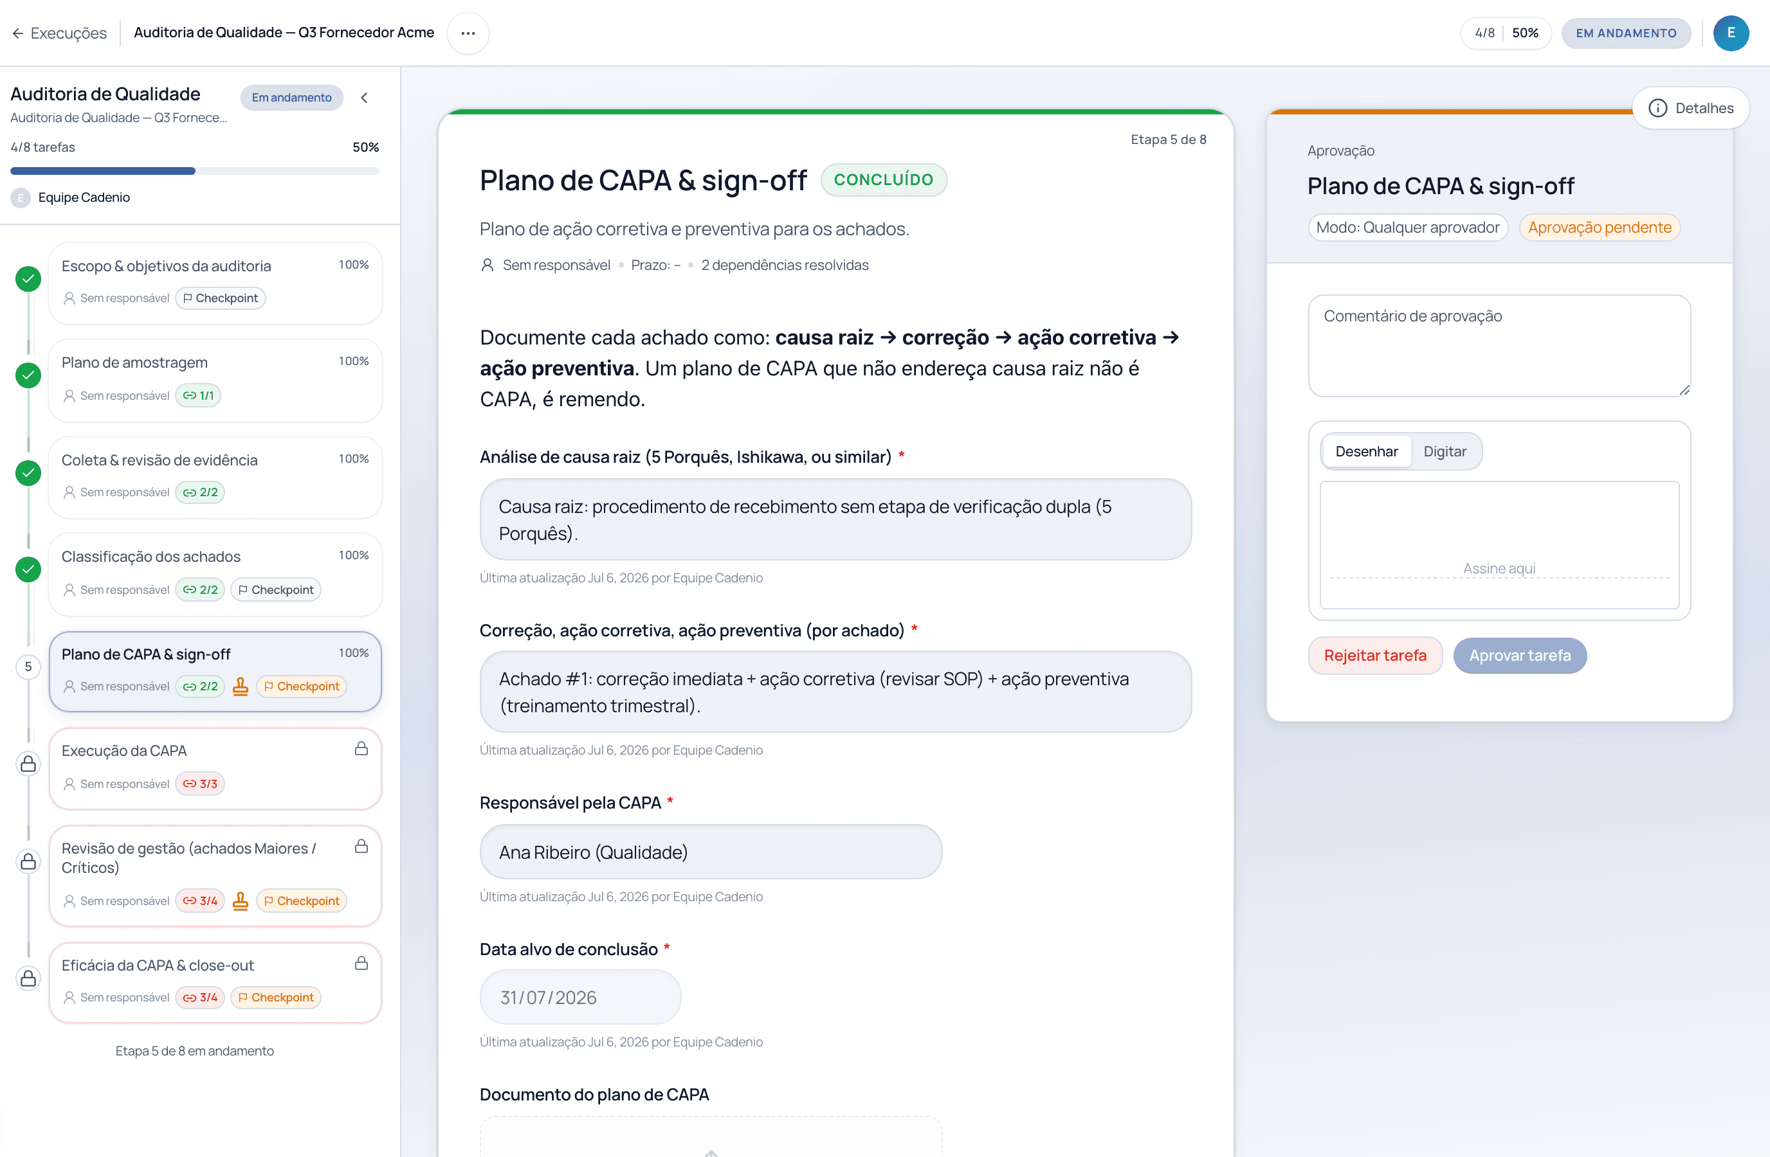The height and width of the screenshot is (1157, 1770).
Task: Open Coleta & revisão de evidência task
Action: pos(215,477)
